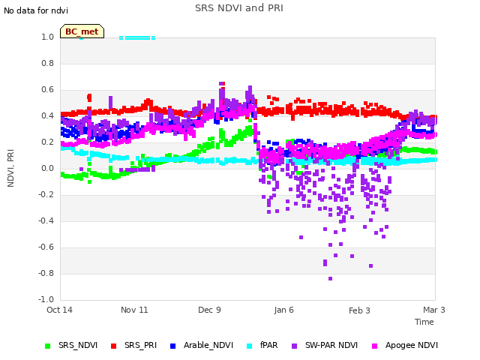
Task: Toggle Apogee NDVI series in legend
Action: point(405,345)
